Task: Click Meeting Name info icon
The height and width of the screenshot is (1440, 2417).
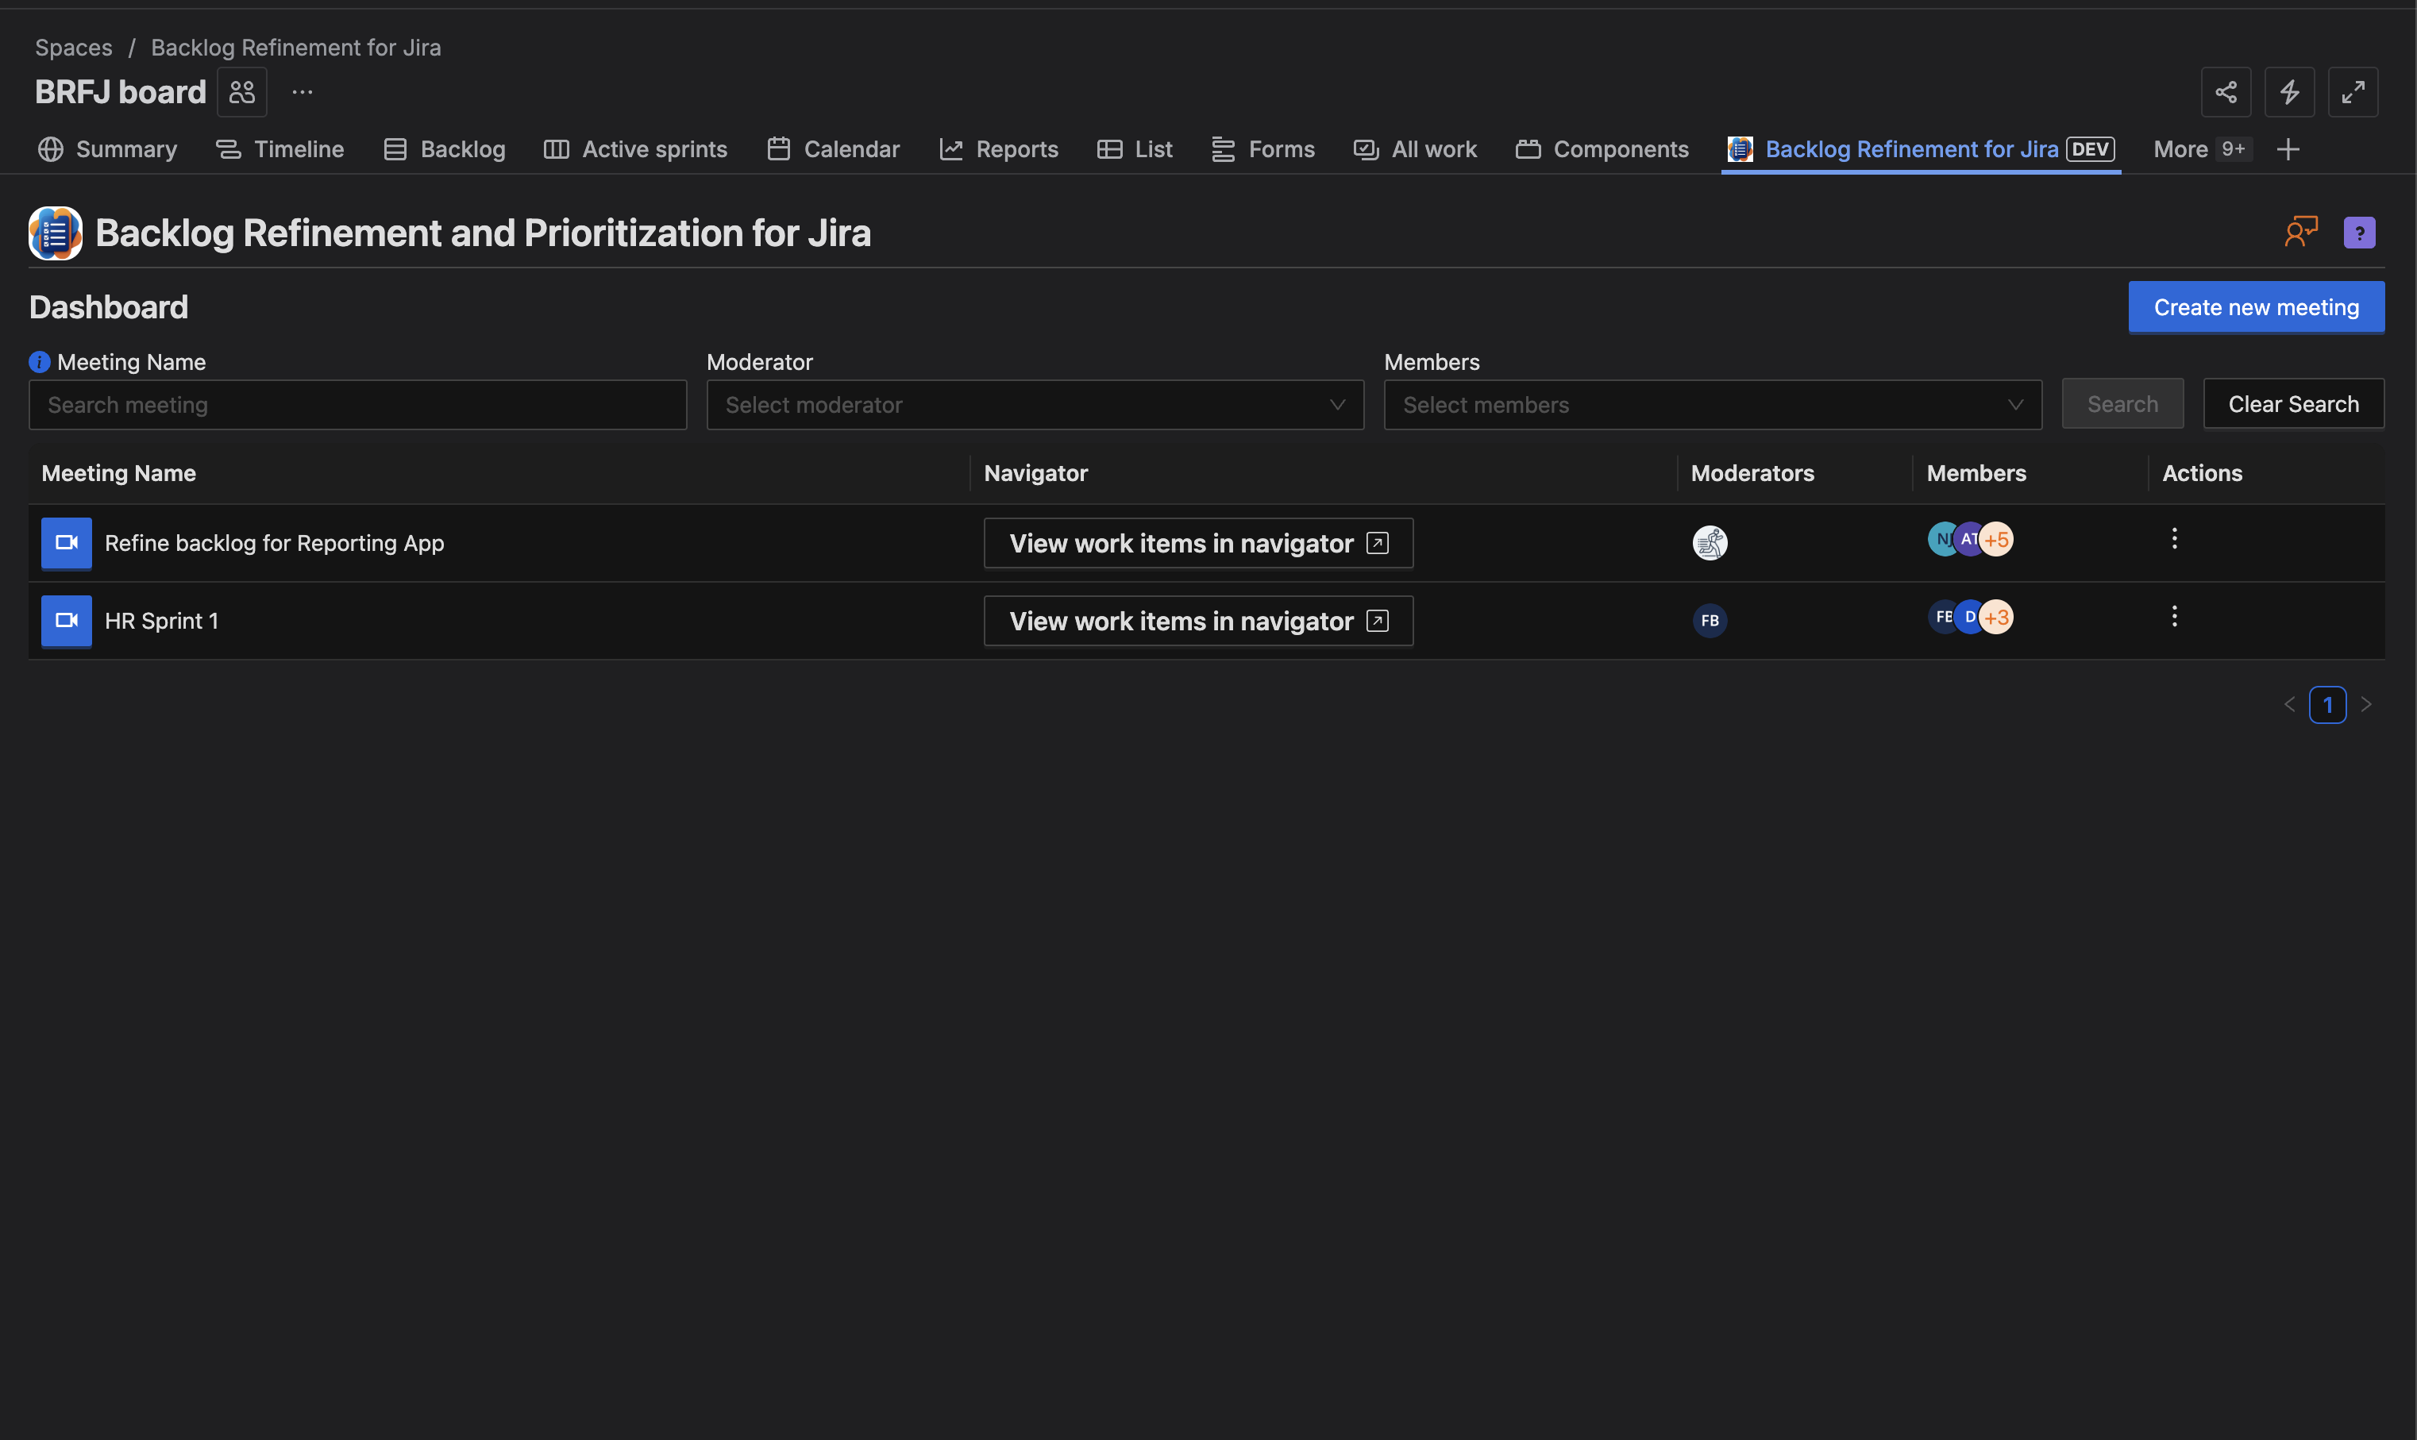Action: (39, 362)
